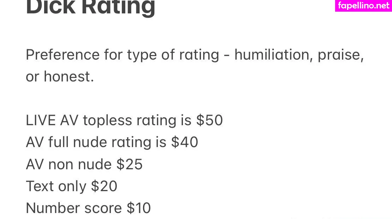Click the fapellino.net watermark link

point(363,6)
